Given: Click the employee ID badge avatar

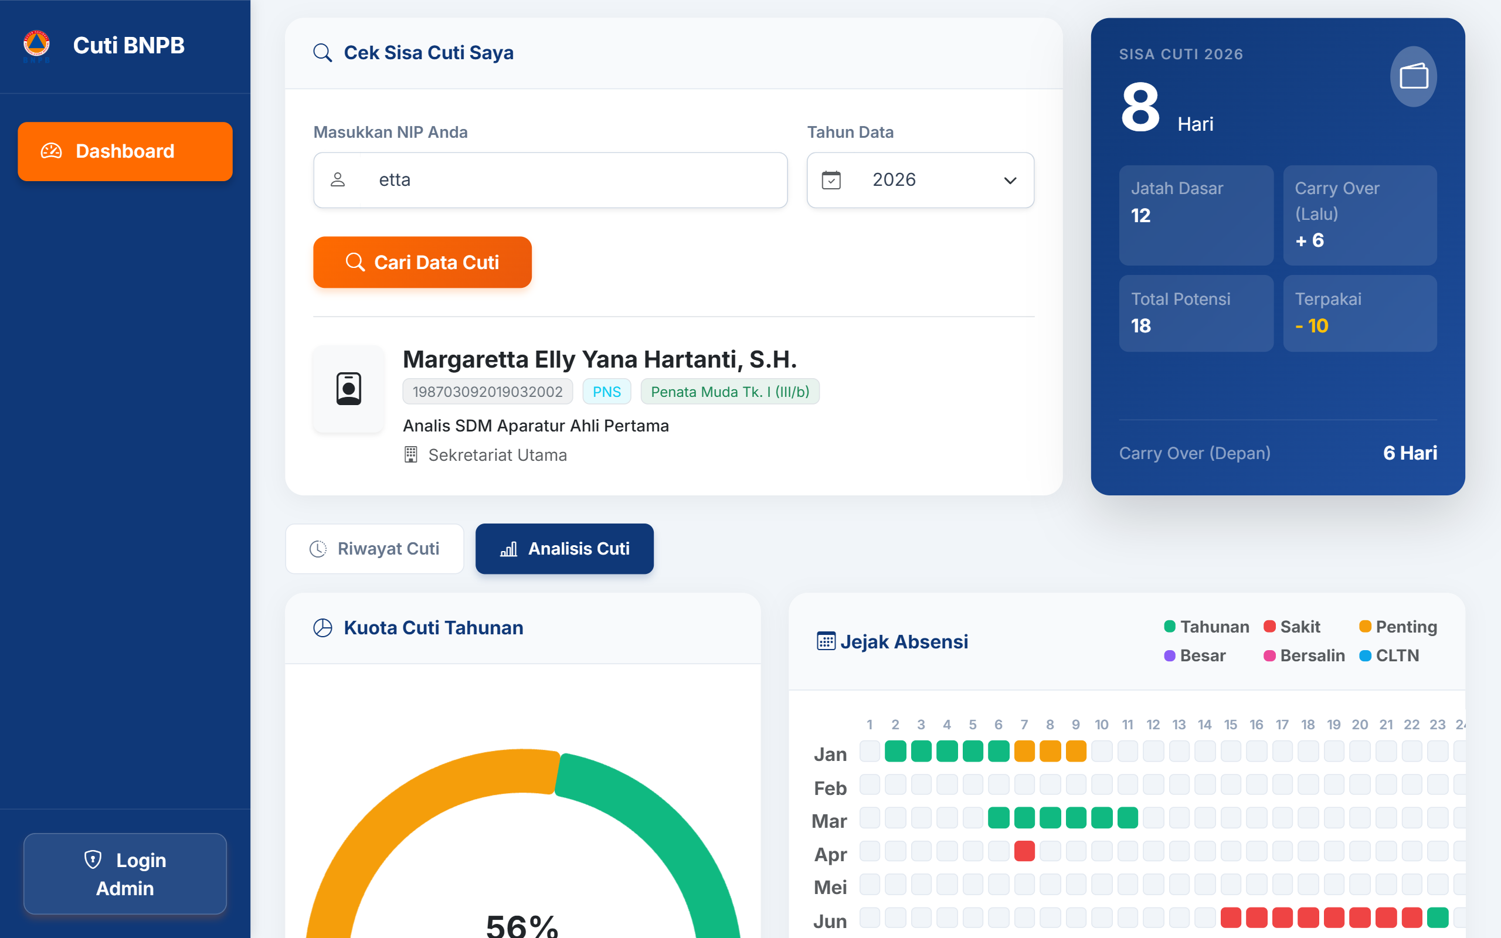Looking at the screenshot, I should point(349,389).
